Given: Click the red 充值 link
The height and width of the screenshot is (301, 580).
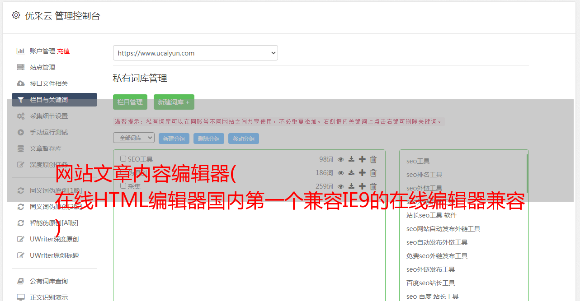Looking at the screenshot, I should 63,51.
